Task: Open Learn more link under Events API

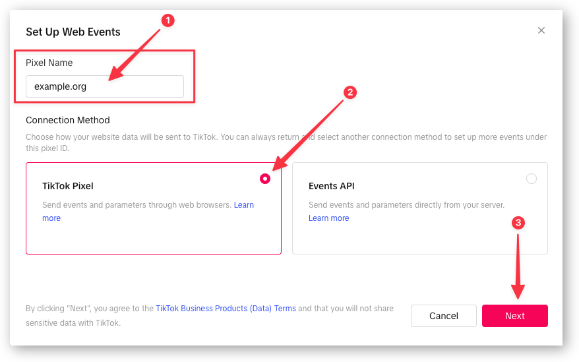Action: click(328, 218)
